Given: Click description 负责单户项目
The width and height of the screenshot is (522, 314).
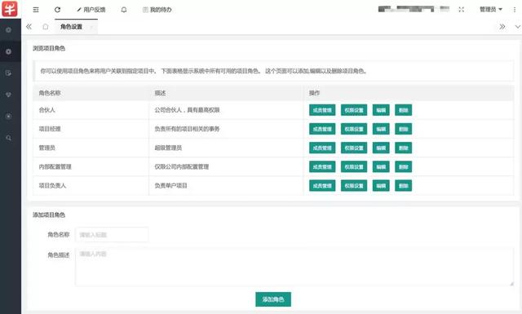Looking at the screenshot, I should tap(170, 185).
